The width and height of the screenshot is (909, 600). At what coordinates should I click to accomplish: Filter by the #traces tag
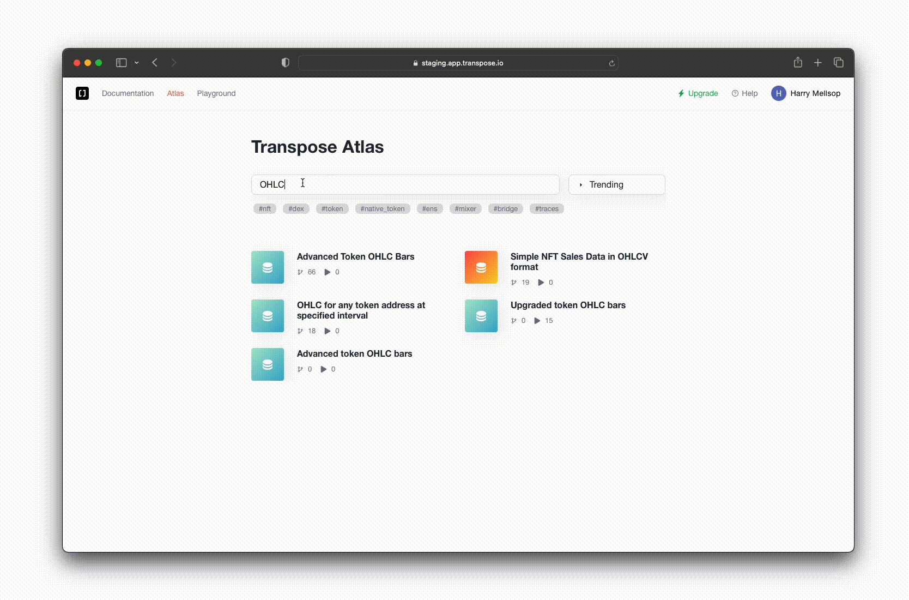point(547,208)
